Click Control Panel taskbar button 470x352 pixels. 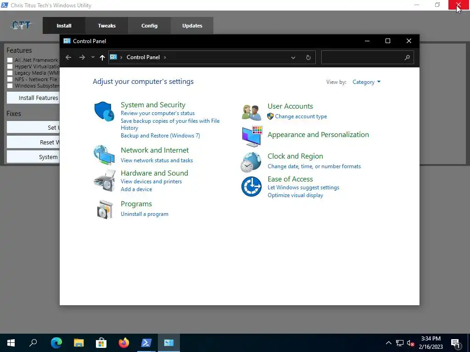169,343
